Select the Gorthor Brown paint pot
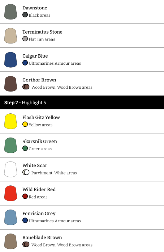 (x=10, y=84)
